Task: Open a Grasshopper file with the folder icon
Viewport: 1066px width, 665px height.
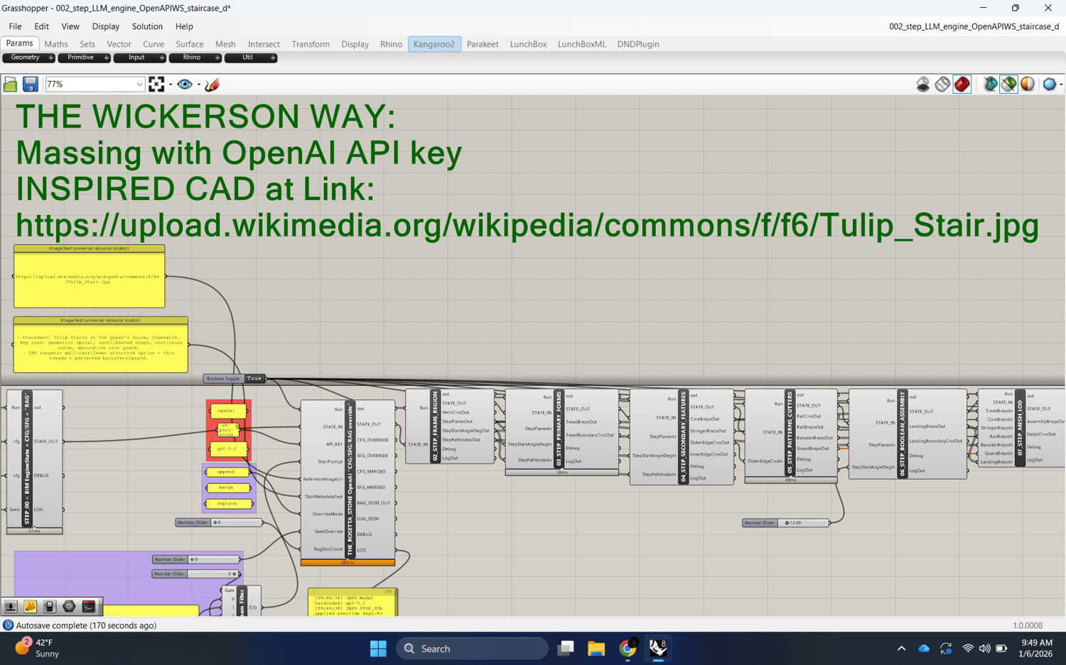Action: point(10,84)
